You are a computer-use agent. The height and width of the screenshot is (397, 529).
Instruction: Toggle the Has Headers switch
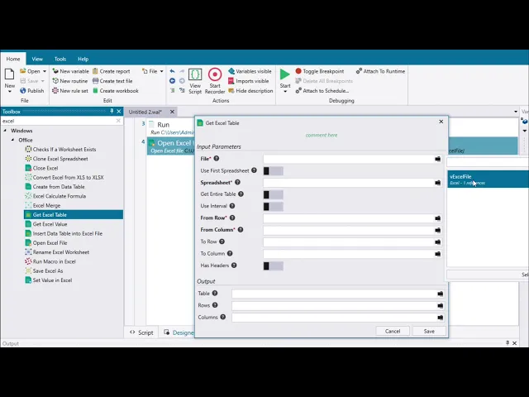coord(274,265)
